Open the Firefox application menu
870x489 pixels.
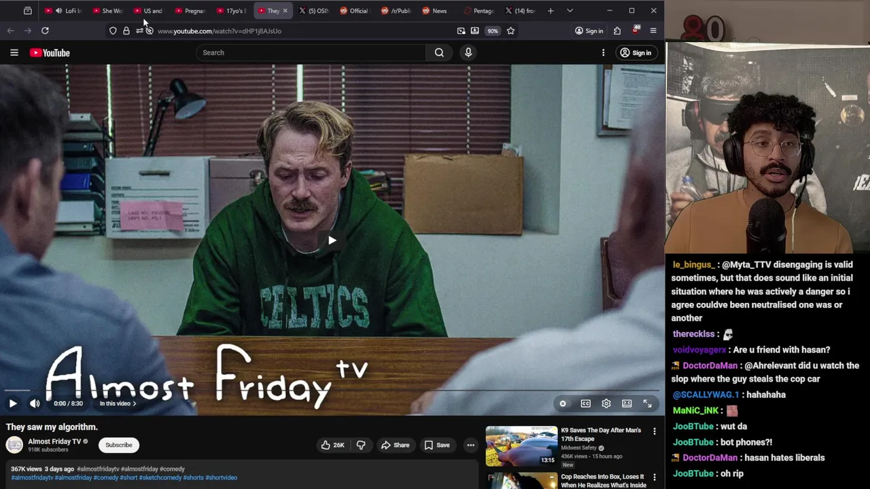(x=653, y=31)
